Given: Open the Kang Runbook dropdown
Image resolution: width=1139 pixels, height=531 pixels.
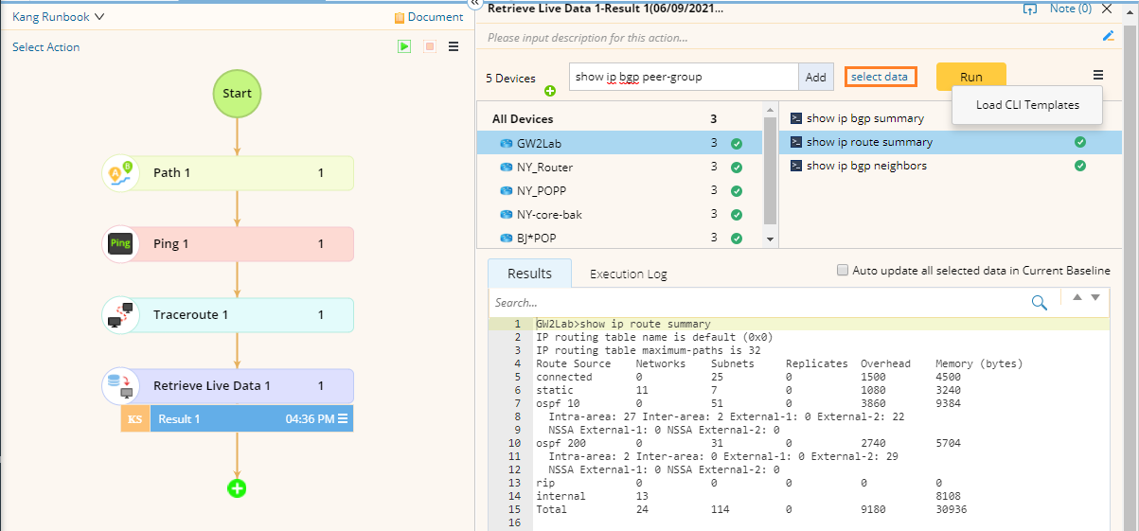Looking at the screenshot, I should point(59,16).
